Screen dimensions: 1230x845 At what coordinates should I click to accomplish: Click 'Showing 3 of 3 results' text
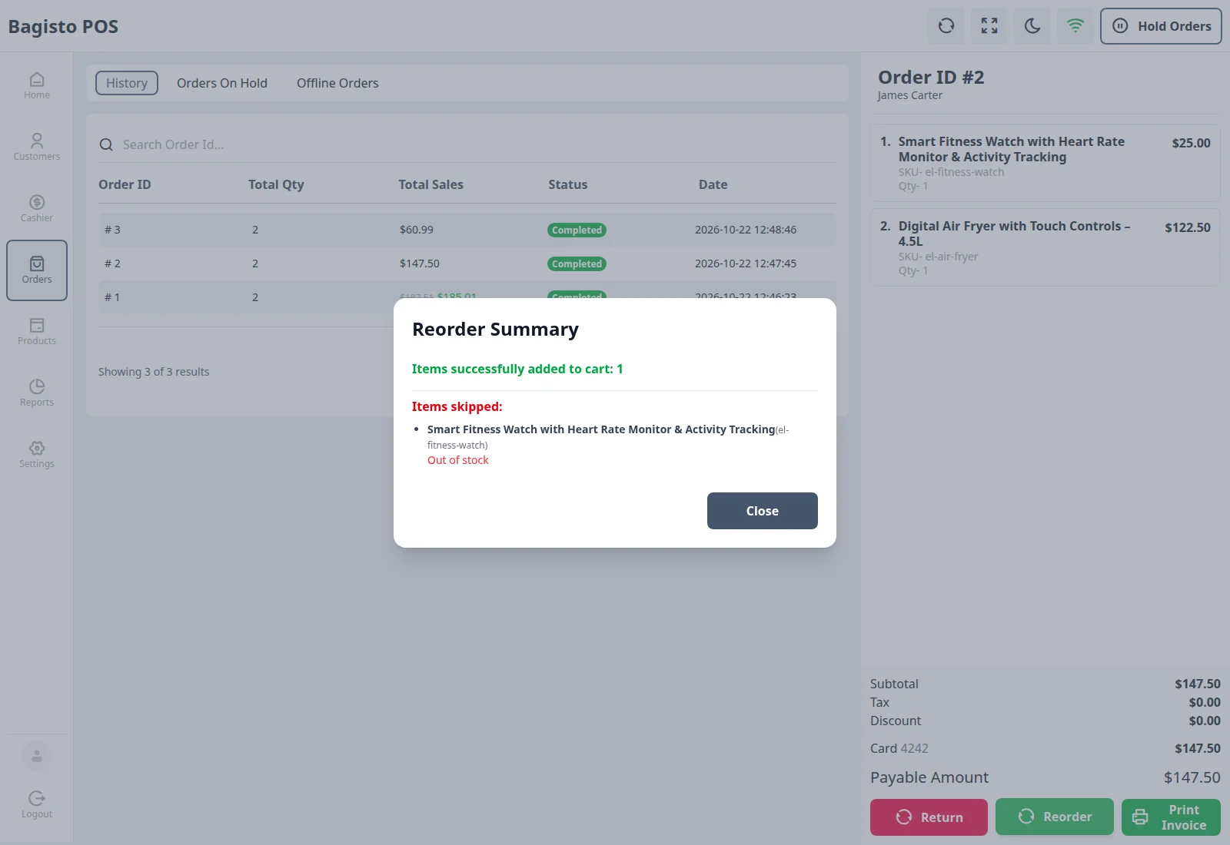point(154,372)
